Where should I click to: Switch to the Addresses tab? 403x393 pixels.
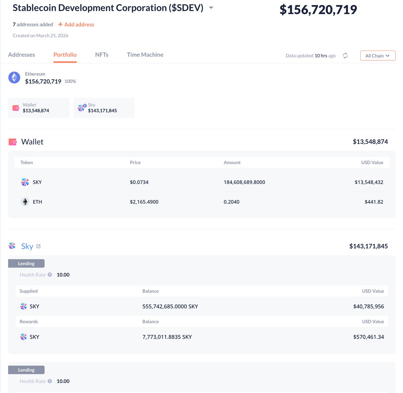21,55
